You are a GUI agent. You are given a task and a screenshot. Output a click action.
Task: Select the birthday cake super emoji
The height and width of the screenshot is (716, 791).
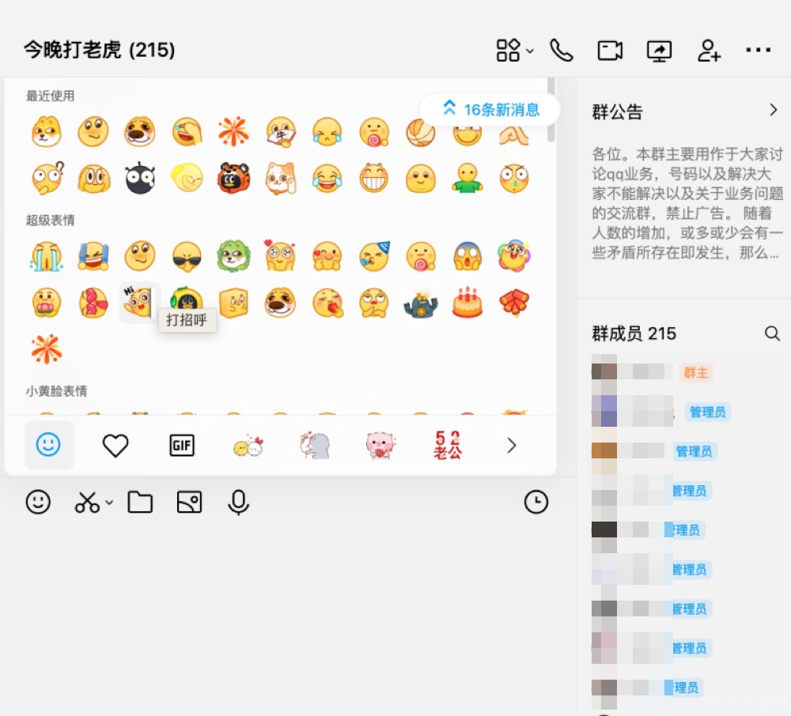467,303
